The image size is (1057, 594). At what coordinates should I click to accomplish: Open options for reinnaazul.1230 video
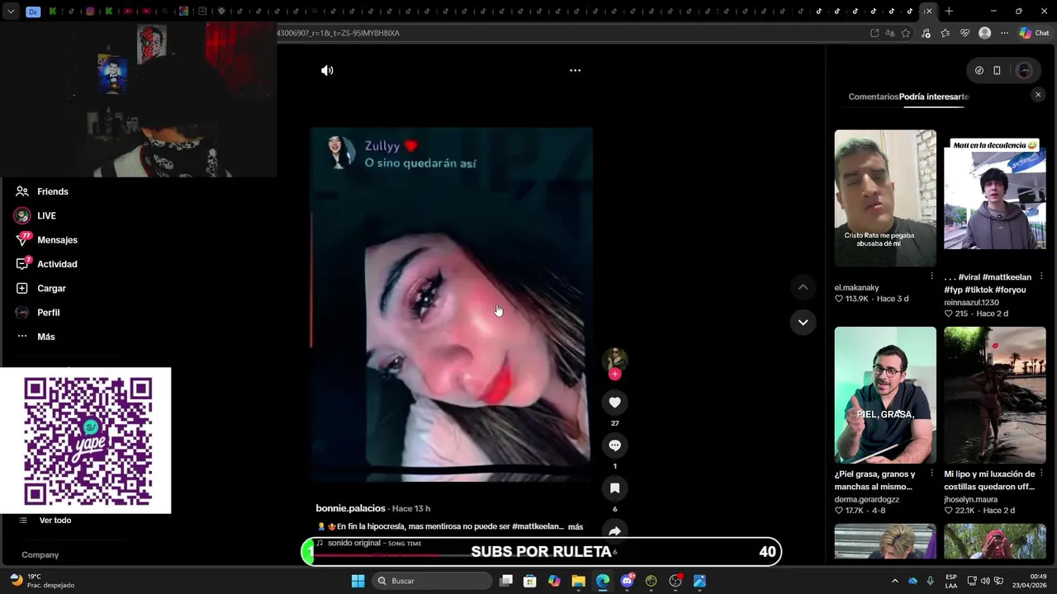(1040, 276)
